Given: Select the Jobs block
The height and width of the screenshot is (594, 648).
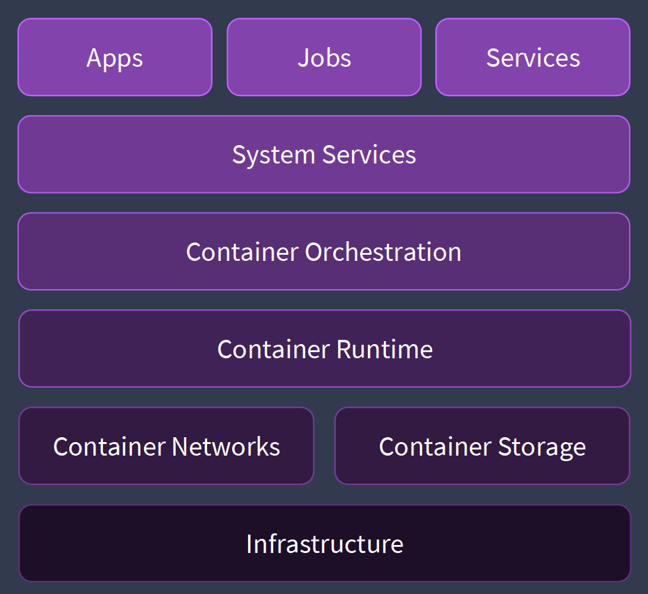Looking at the screenshot, I should click(324, 58).
